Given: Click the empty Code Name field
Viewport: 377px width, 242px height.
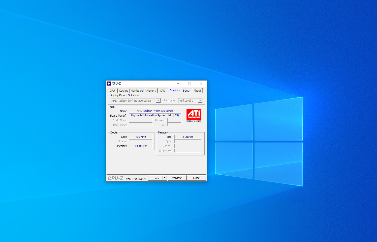Looking at the screenshot, I should click(x=141, y=120).
